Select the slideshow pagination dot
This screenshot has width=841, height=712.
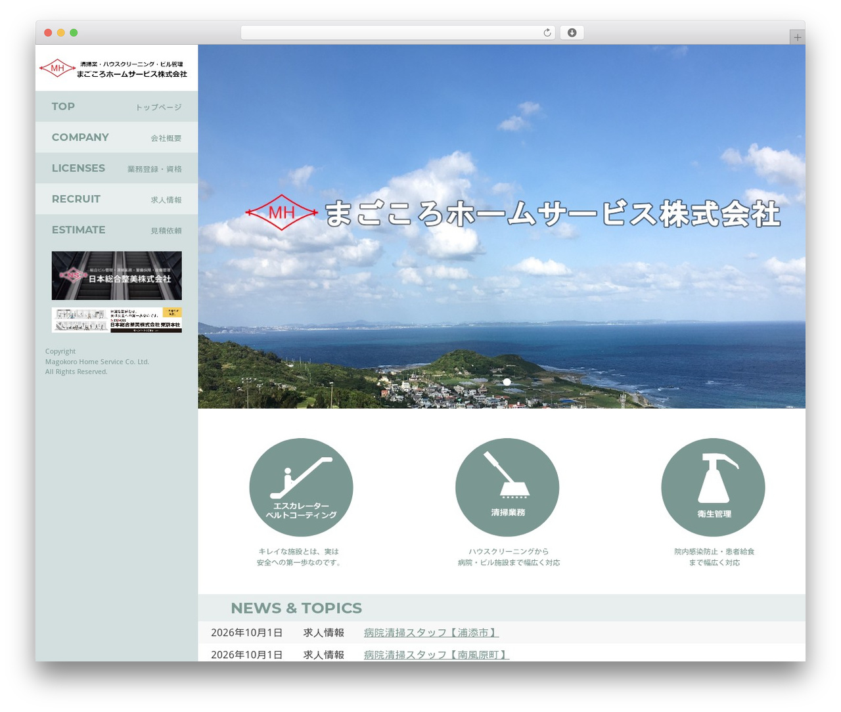507,382
